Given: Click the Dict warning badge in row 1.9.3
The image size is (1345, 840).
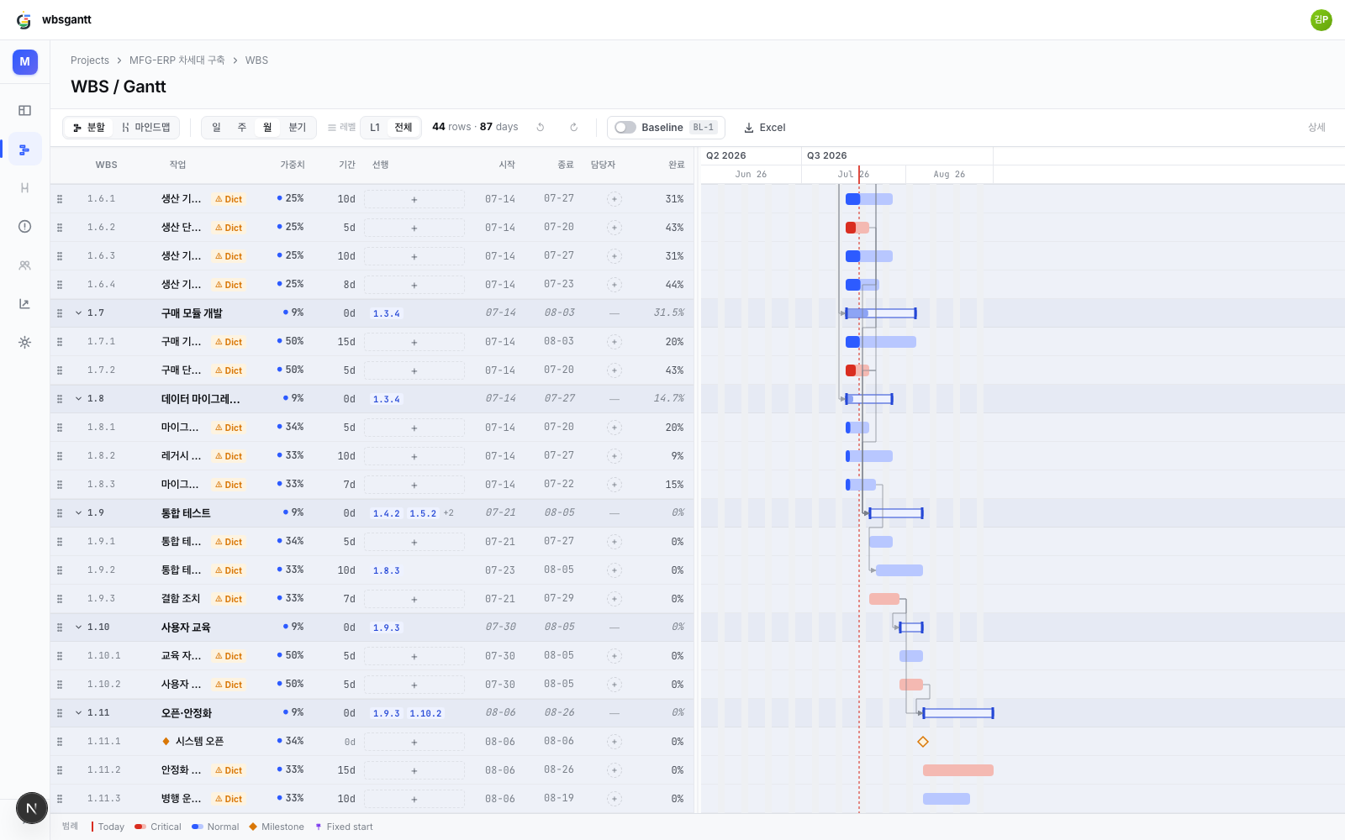Looking at the screenshot, I should (x=229, y=599).
